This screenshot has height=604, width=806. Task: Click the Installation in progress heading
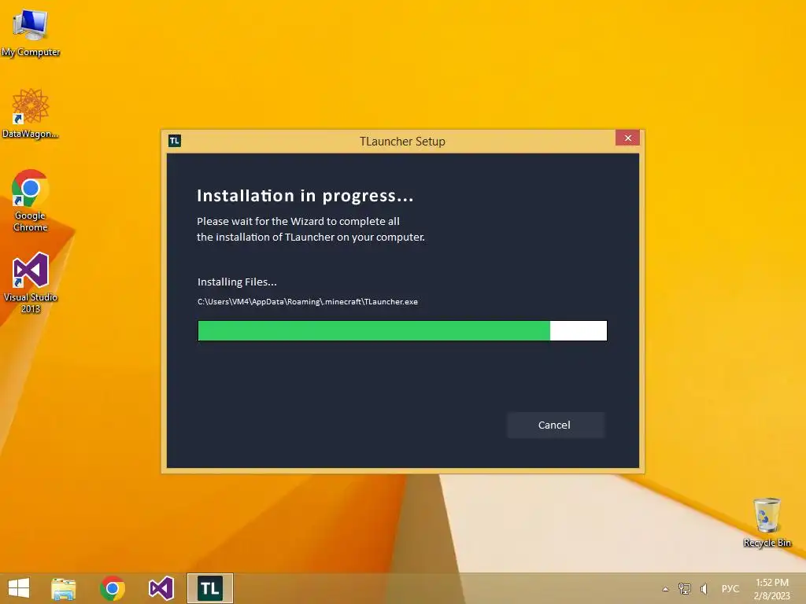[305, 196]
